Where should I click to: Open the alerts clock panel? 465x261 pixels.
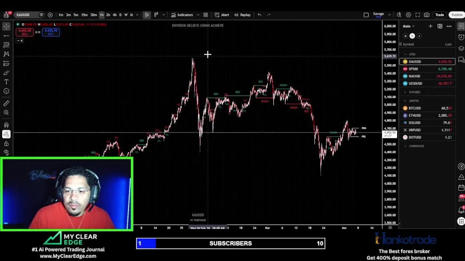pos(461,37)
